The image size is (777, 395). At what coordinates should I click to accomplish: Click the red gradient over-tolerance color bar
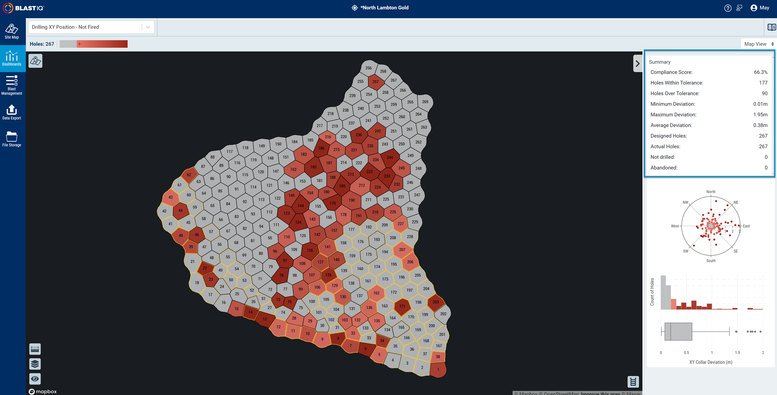pyautogui.click(x=102, y=44)
